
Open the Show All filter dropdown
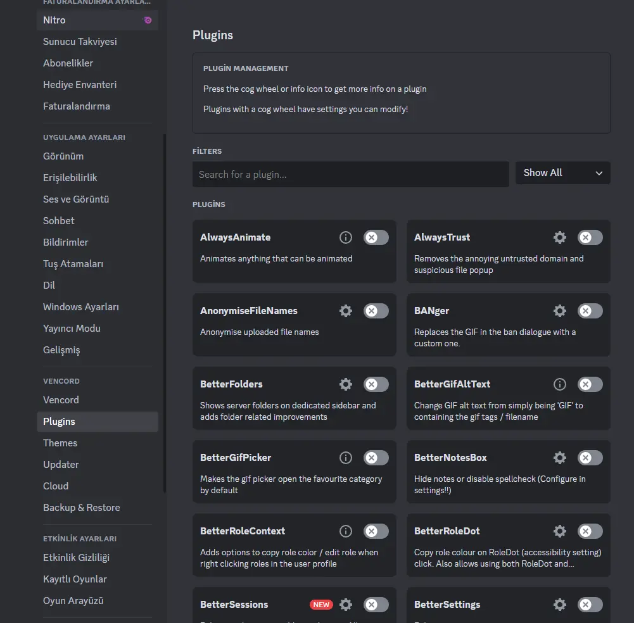pos(562,173)
